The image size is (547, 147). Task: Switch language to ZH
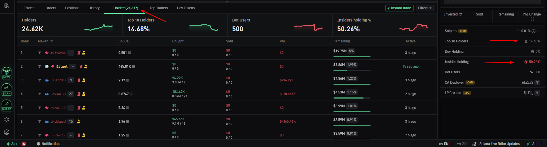tap(462, 144)
